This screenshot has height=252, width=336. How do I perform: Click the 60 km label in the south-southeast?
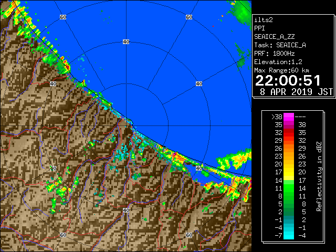(189, 235)
